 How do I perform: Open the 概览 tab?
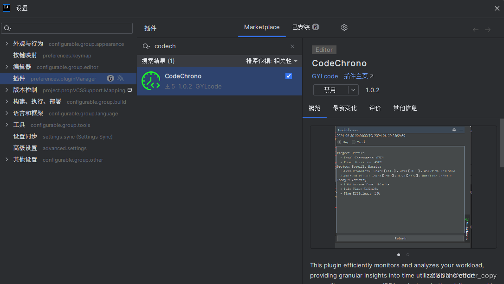[315, 108]
